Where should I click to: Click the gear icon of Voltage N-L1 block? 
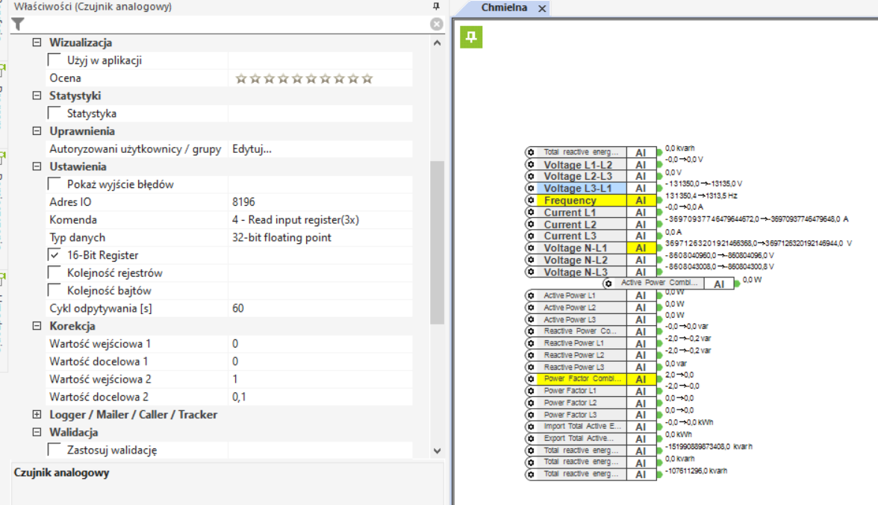[531, 248]
